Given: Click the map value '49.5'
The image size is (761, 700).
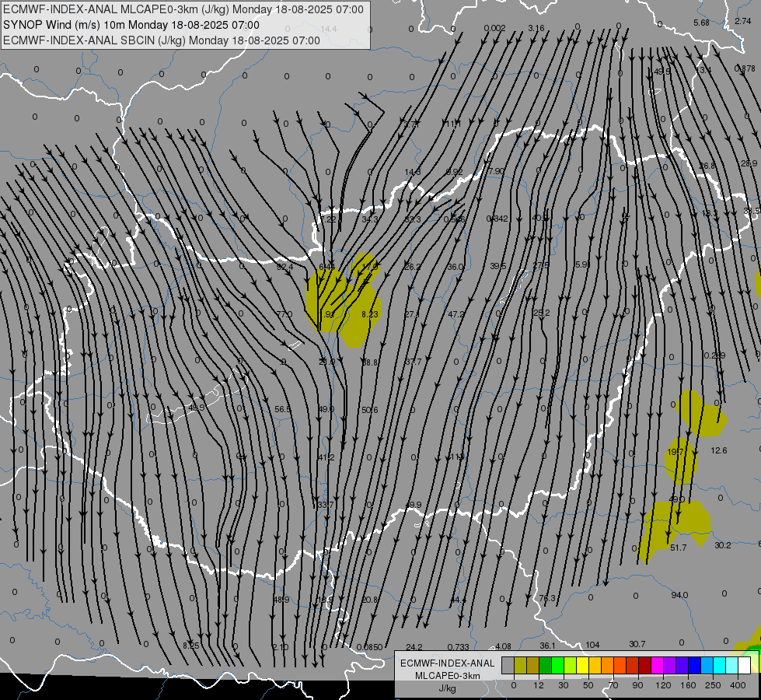Looking at the screenshot, I should (x=662, y=72).
